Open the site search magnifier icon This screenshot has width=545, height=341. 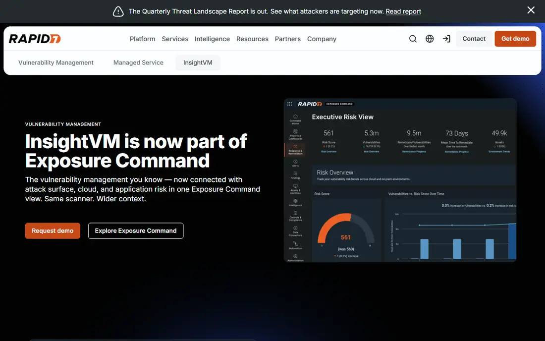[x=413, y=39]
